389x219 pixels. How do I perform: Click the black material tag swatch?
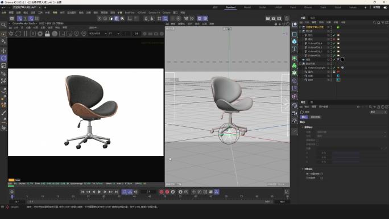pyautogui.click(x=342, y=60)
